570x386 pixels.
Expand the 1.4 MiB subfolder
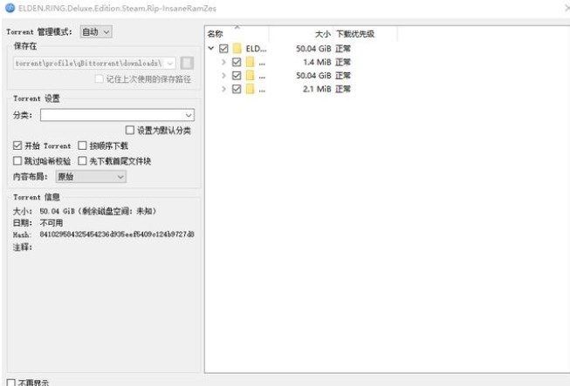pos(223,62)
